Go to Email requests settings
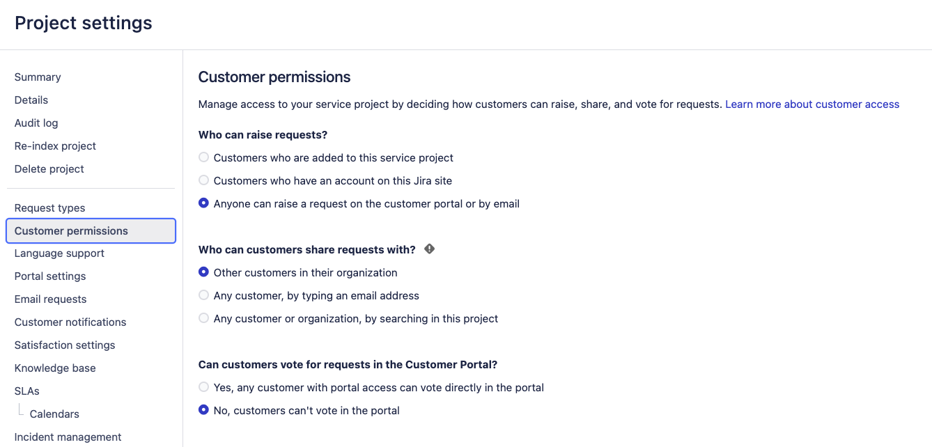The width and height of the screenshot is (932, 447). (x=50, y=299)
